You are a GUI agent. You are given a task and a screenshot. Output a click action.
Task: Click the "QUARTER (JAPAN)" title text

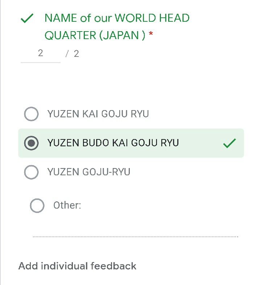[x=95, y=35]
